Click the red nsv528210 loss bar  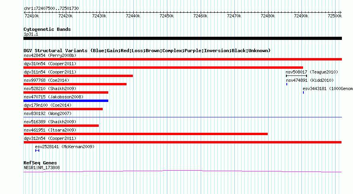pos(66,92)
